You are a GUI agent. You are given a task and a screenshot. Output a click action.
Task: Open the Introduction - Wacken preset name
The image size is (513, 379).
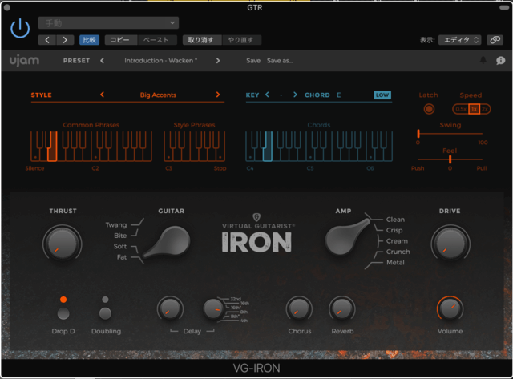160,61
